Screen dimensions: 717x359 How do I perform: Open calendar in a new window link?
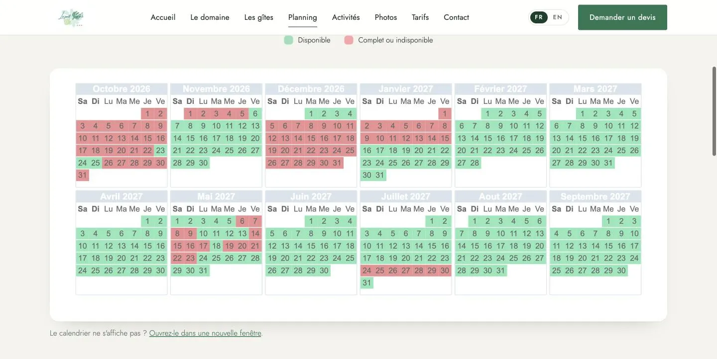pyautogui.click(x=205, y=333)
